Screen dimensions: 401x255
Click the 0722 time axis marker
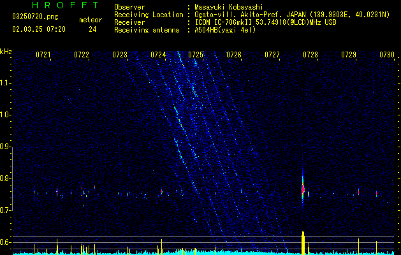(x=82, y=54)
